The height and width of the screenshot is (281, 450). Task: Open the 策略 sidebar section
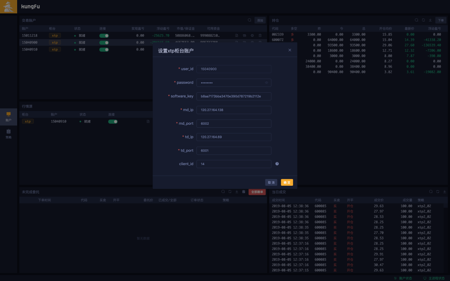pos(8,134)
